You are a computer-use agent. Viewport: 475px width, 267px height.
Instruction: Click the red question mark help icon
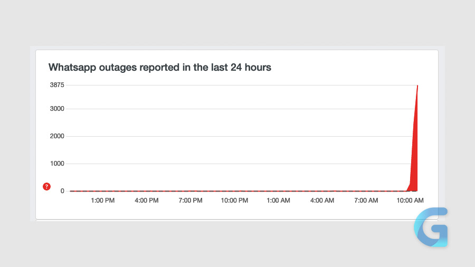46,186
